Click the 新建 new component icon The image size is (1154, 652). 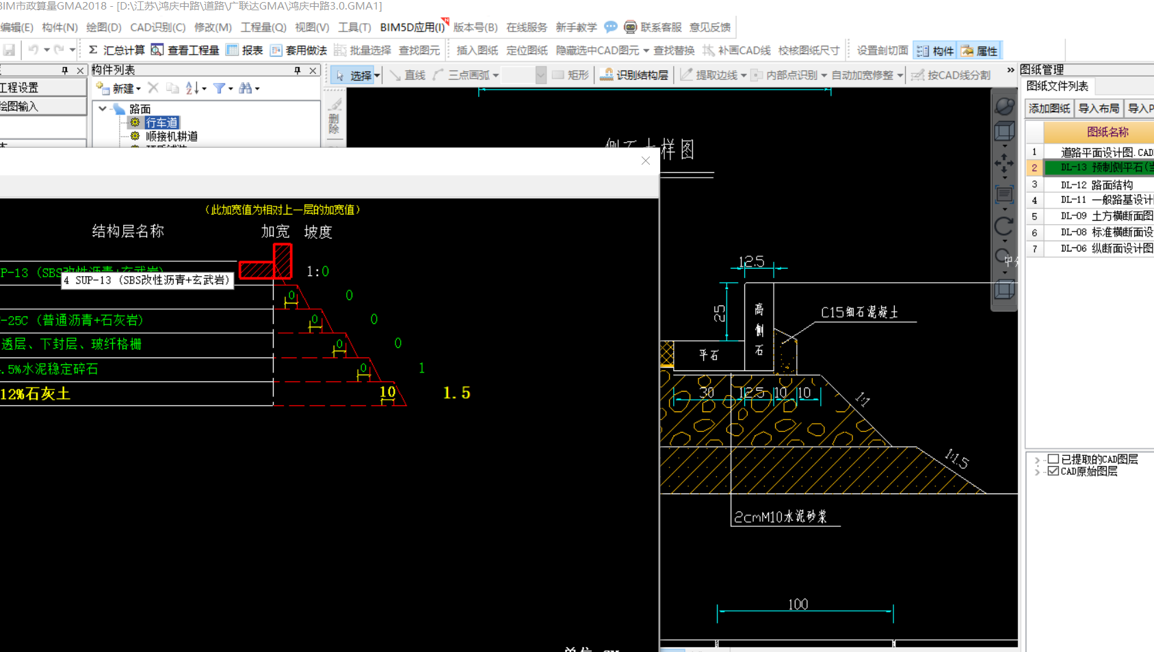103,88
